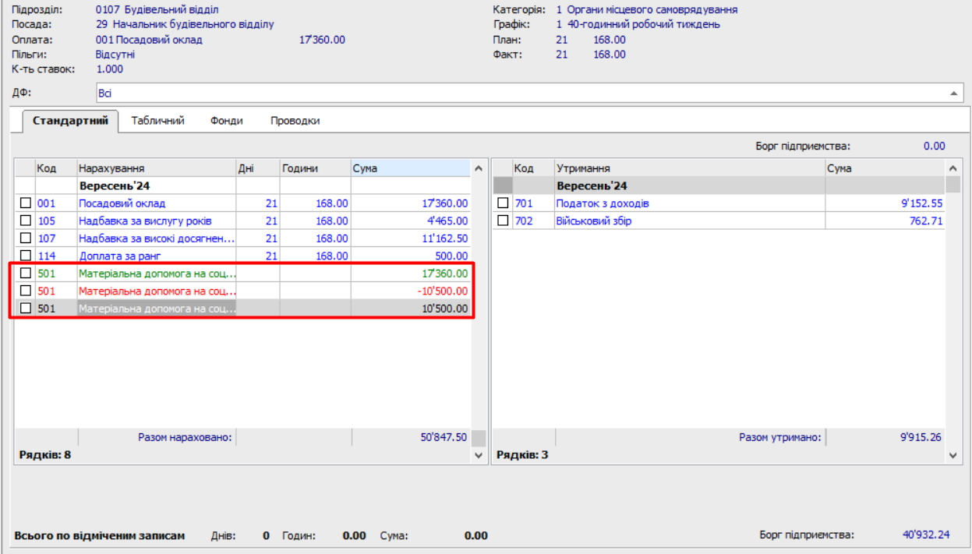Click the 40'932.24 enterprise debt value
972x554 pixels.
926,535
